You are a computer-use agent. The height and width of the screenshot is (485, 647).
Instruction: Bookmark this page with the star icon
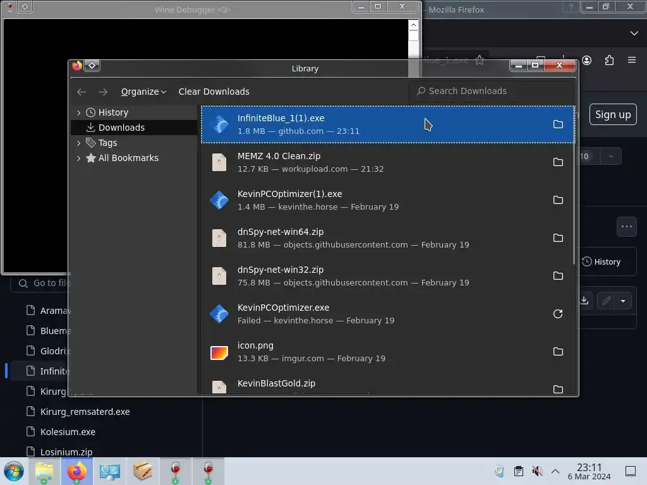coord(480,60)
